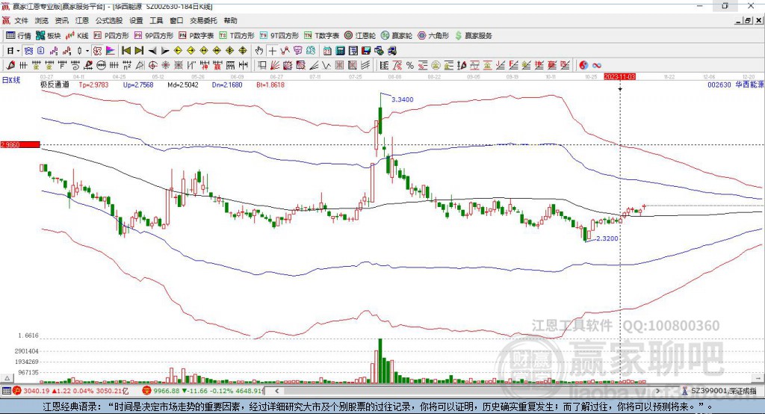
Task: Open the 9P四方形 tool
Action: click(x=154, y=36)
